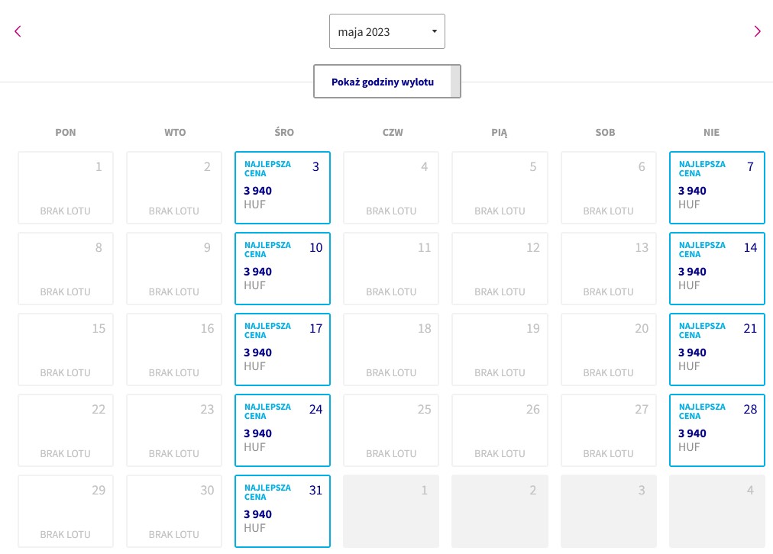Choose the 10 May best price cell
Image resolution: width=773 pixels, height=554 pixels.
click(x=283, y=269)
